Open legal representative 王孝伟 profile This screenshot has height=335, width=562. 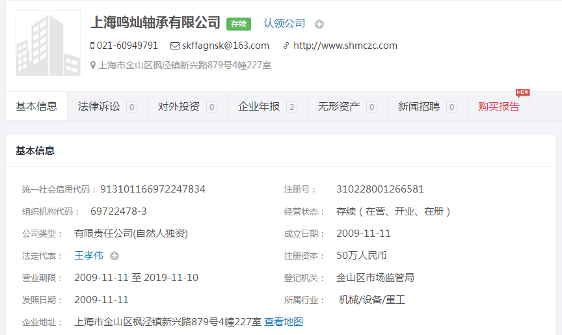point(88,256)
